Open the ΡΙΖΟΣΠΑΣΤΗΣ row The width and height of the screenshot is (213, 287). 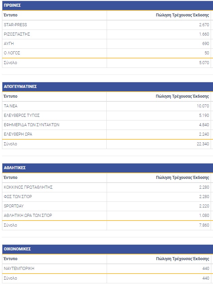point(17,34)
